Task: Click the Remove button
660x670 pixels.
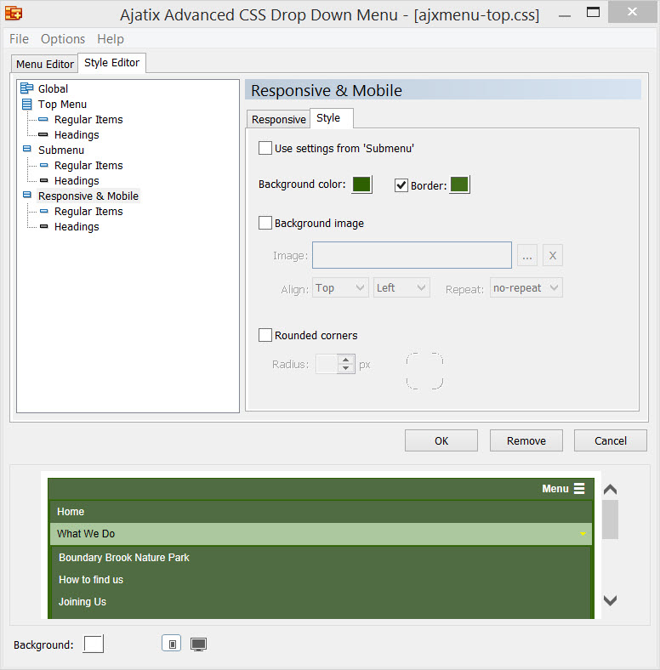Action: pos(526,440)
